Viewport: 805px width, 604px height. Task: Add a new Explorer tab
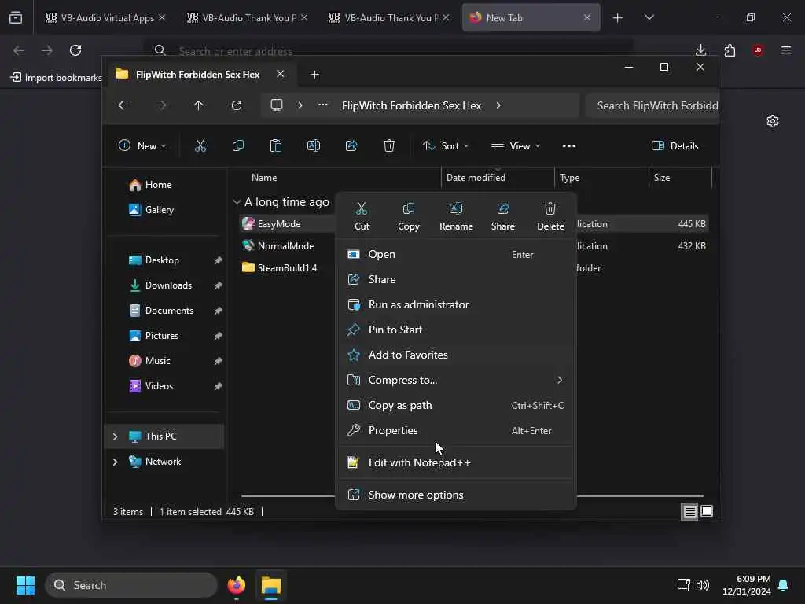click(x=315, y=75)
